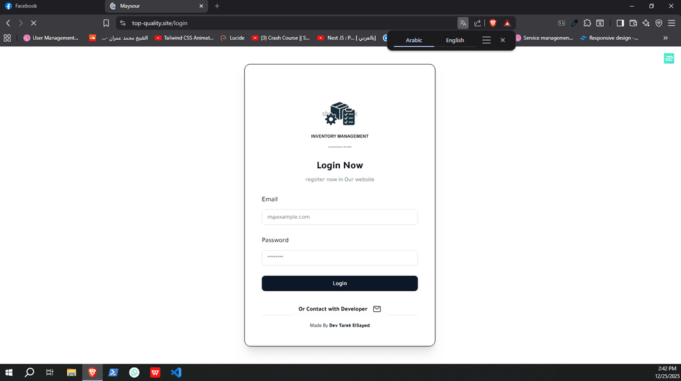Open File Explorer from the taskbar
Image resolution: width=681 pixels, height=381 pixels.
click(71, 372)
